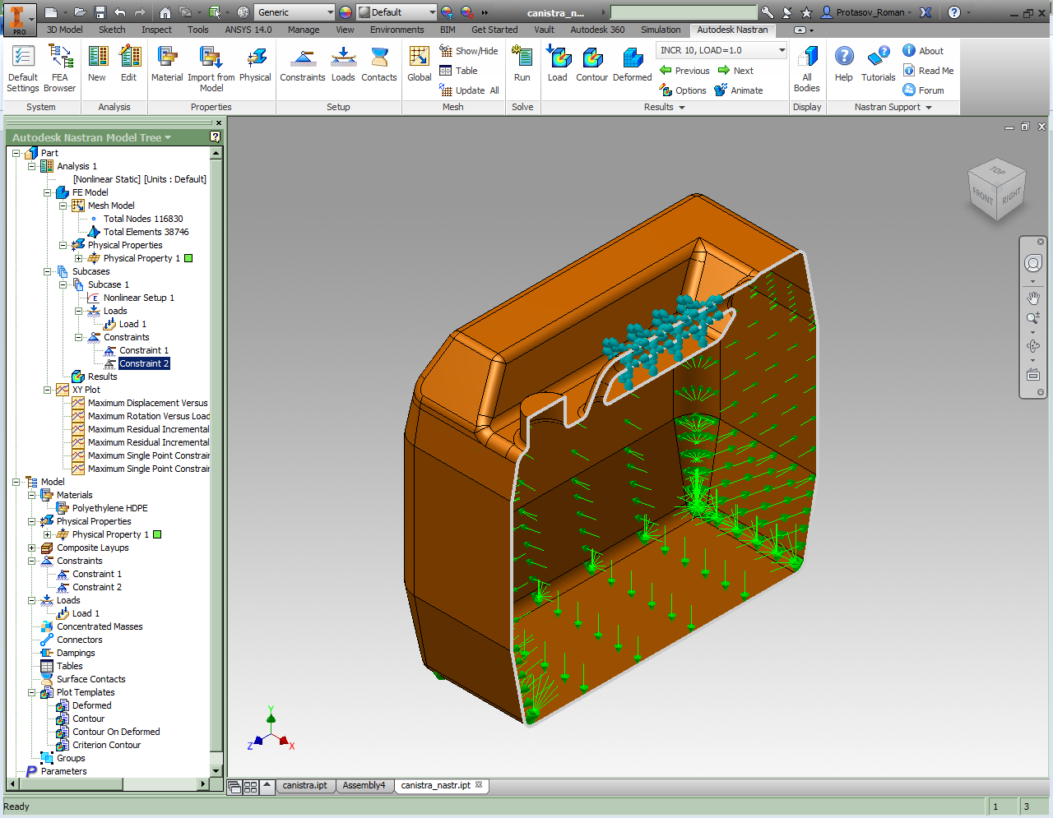
Task: Click All Bodies display
Action: [x=807, y=69]
